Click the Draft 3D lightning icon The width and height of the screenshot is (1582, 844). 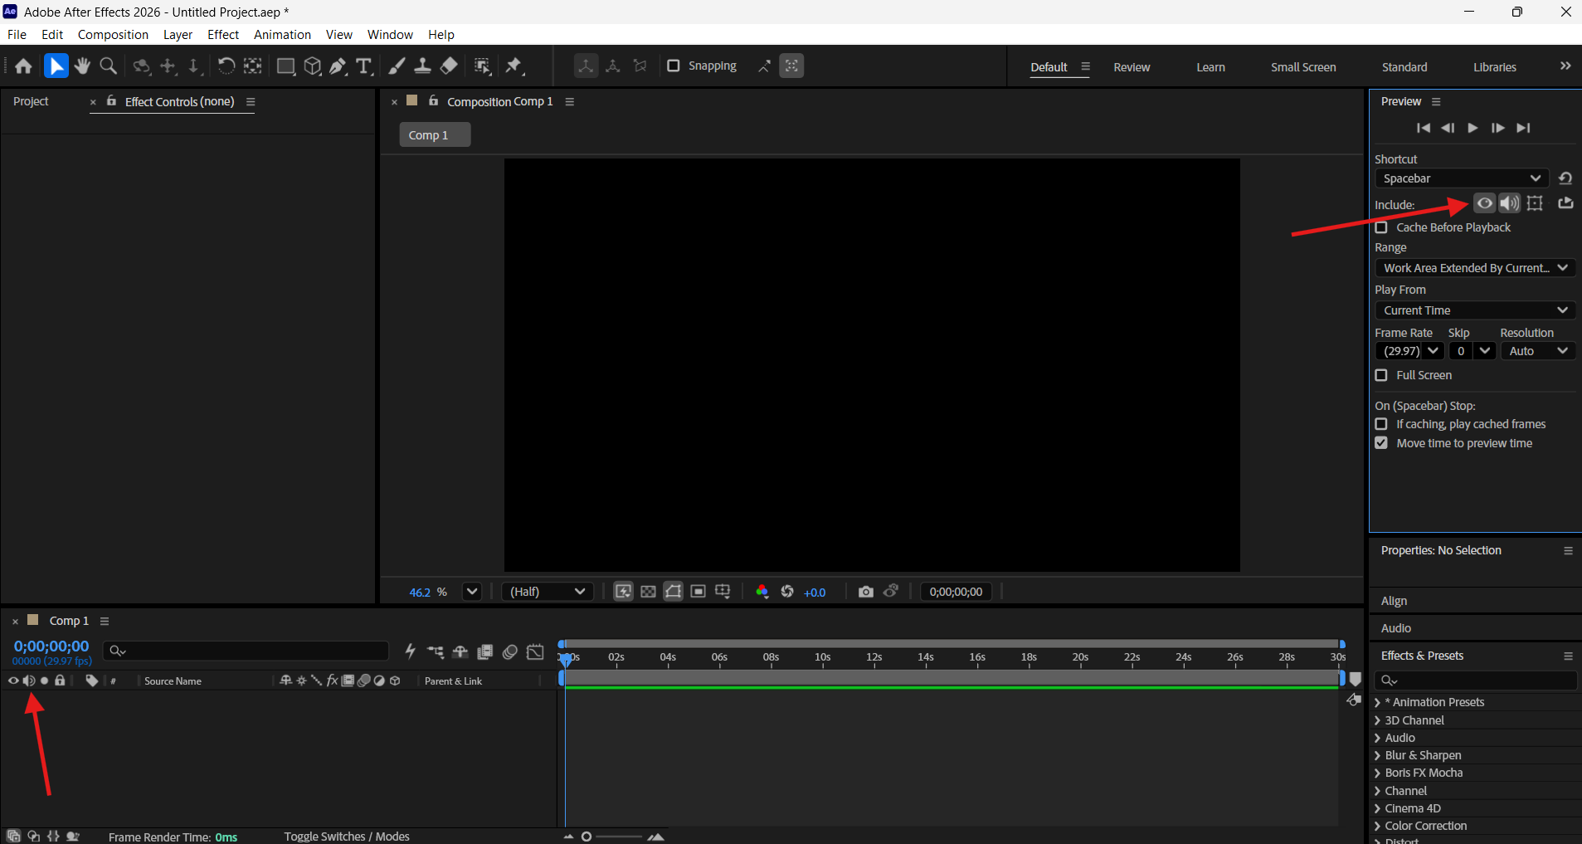pyautogui.click(x=410, y=652)
